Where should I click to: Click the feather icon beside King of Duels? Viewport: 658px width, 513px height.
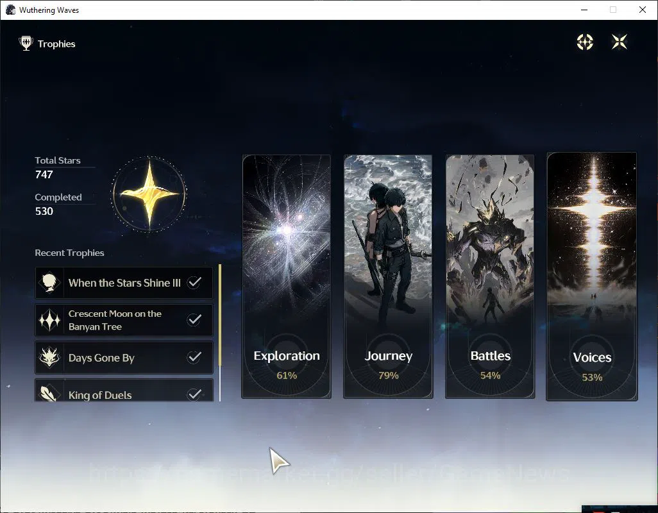(49, 392)
